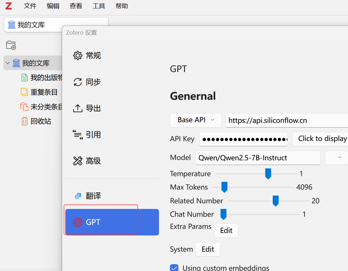Toggle the Using custom embeddings checkbox

click(174, 268)
